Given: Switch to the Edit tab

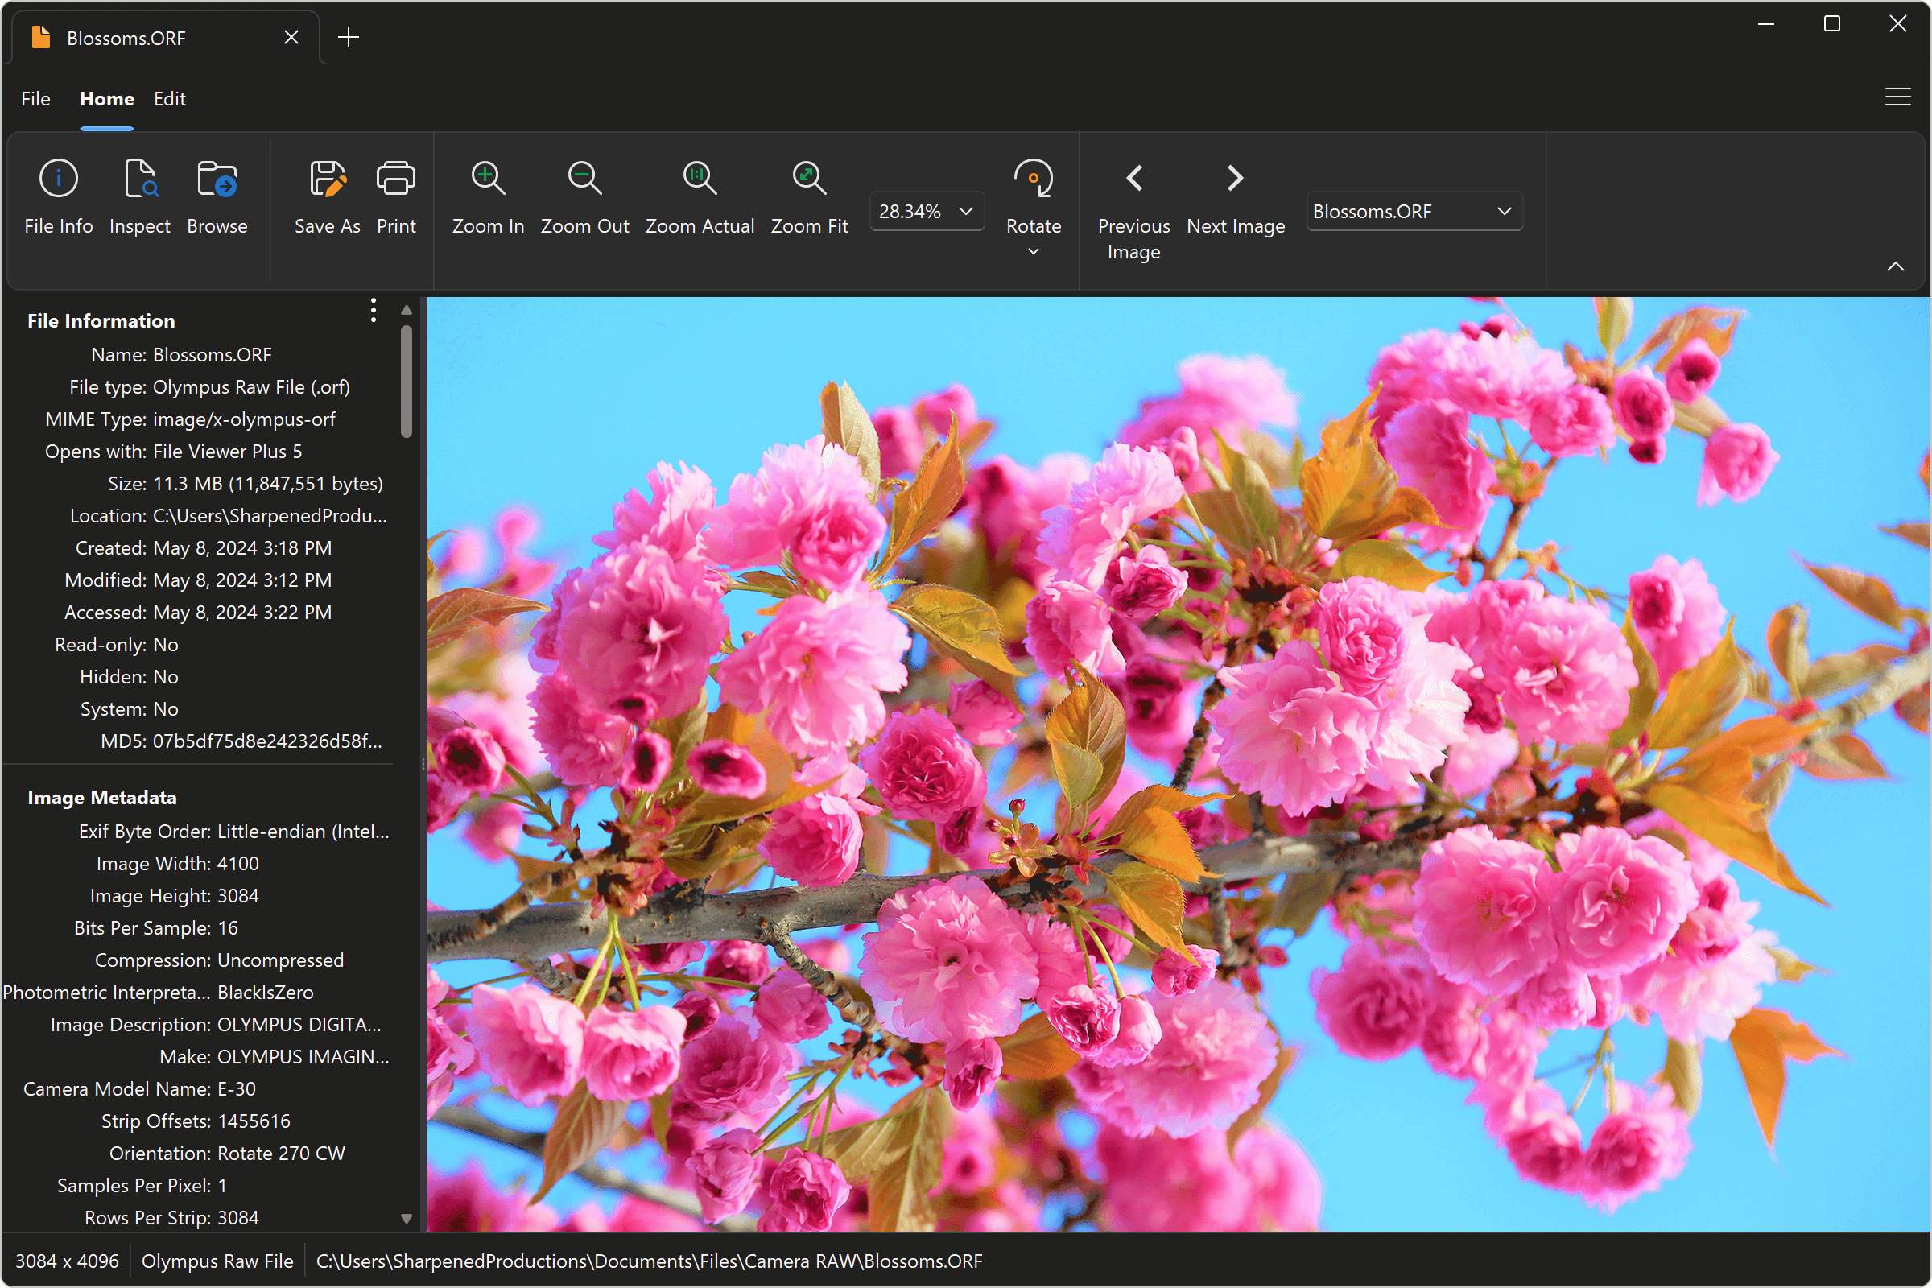Looking at the screenshot, I should coord(169,98).
